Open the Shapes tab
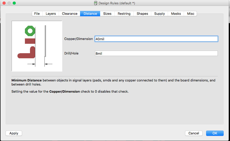 click(x=142, y=14)
